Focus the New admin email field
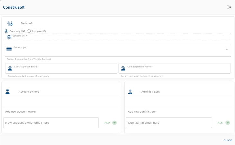 tap(169, 123)
